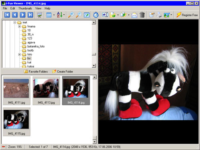Open the wallpaper options dropdown arrow
200x150 pixels.
[x=171, y=15]
